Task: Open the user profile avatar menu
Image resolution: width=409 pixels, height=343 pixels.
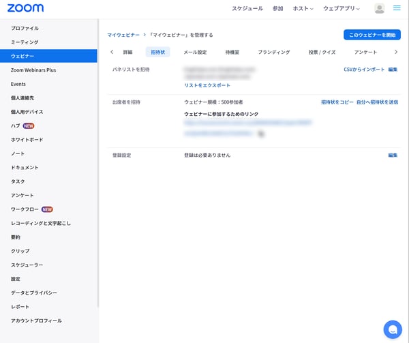Action: [380, 8]
